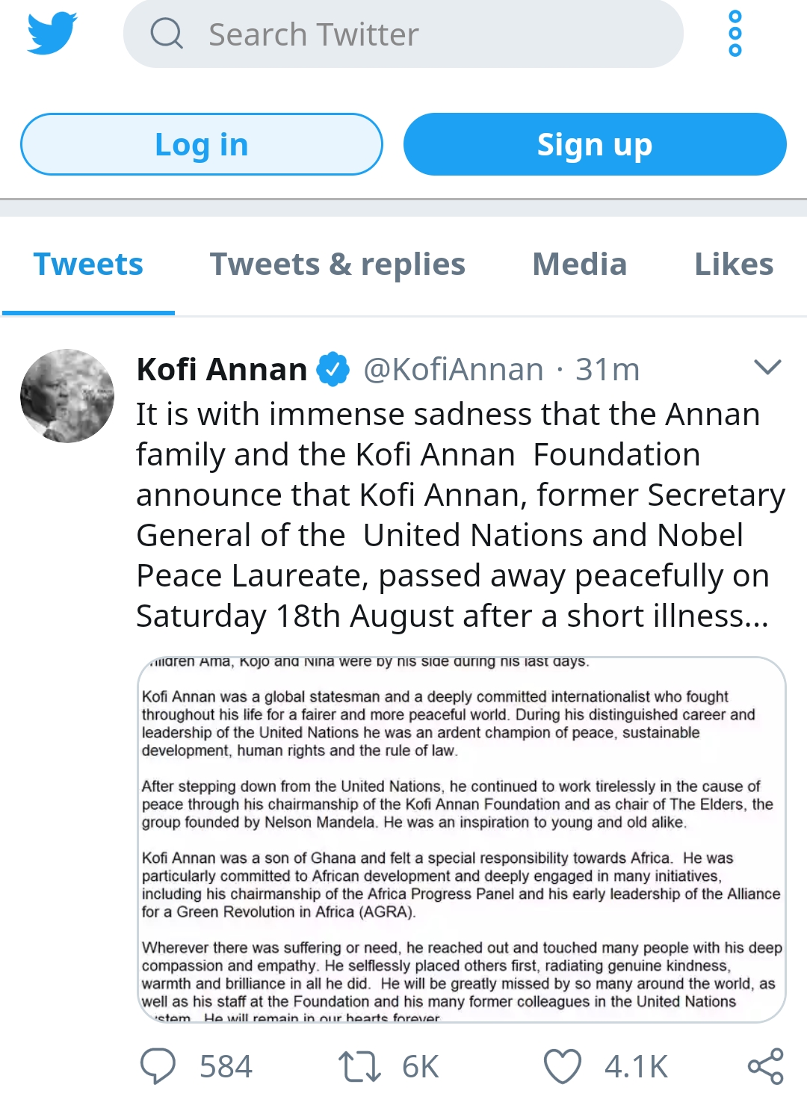The width and height of the screenshot is (807, 1114).
Task: Share the tweet via share icon
Action: coord(765,1066)
